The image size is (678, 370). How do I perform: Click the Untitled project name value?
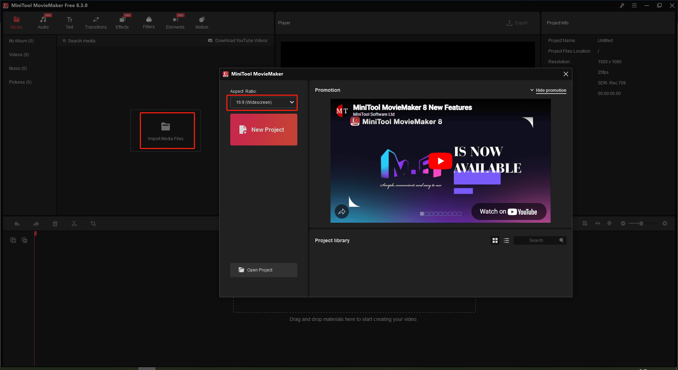click(605, 41)
